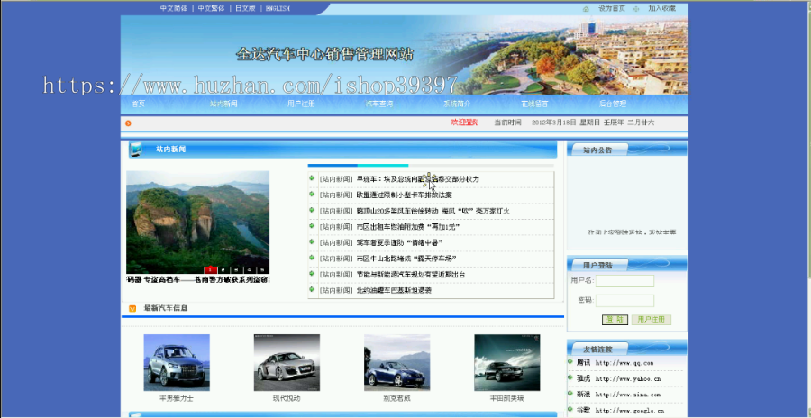
Task: Click the monitor icon beside 站内新闻 header
Action: pos(135,149)
